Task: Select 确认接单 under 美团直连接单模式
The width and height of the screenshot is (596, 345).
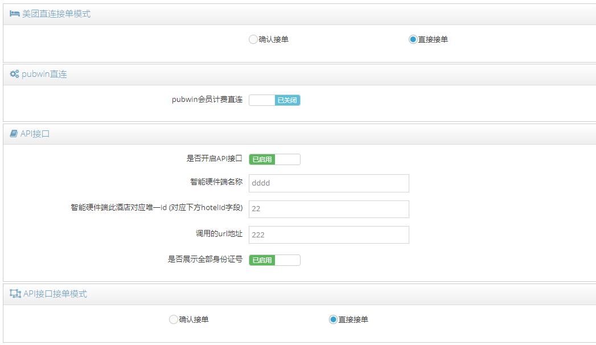Action: [253, 39]
